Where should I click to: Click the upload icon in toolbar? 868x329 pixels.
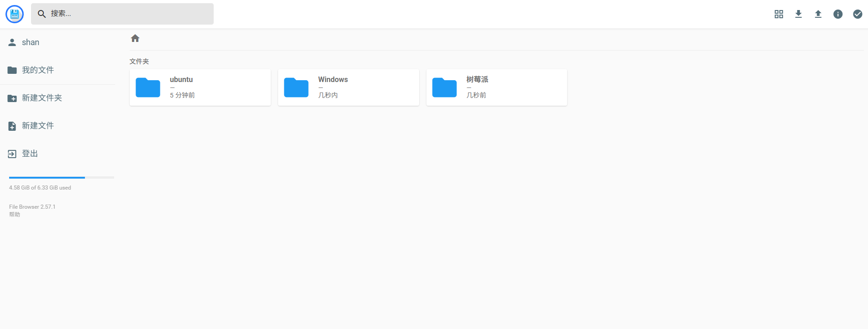(818, 14)
